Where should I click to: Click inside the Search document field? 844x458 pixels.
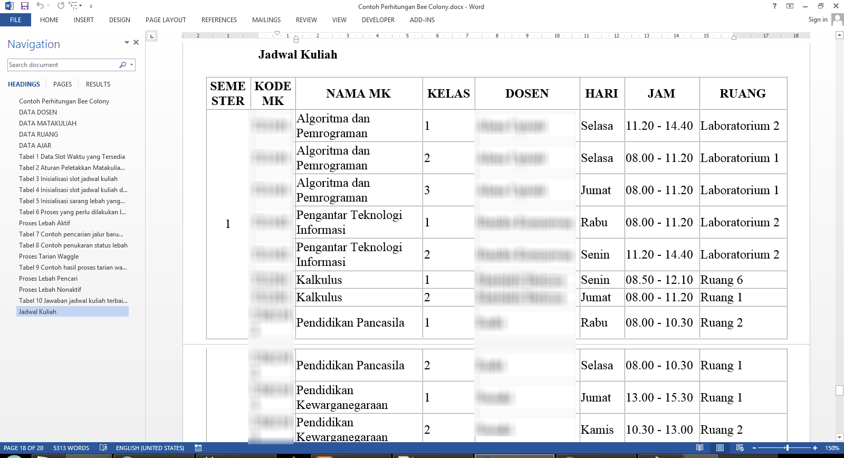pyautogui.click(x=62, y=65)
